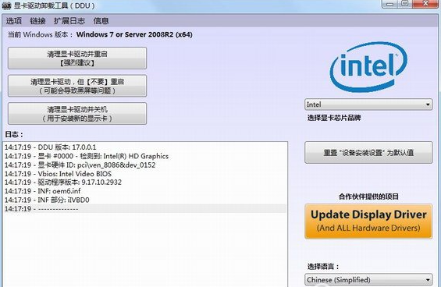The image size is (441, 287).
Task: Expand the Chinese (Simplified) language dropdown
Action: pyautogui.click(x=368, y=280)
